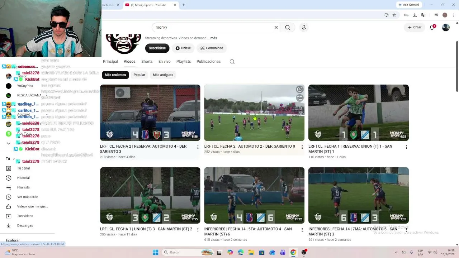Open Chrome password manager key icon
Screen dimensions: 459x258
pos(406,15)
